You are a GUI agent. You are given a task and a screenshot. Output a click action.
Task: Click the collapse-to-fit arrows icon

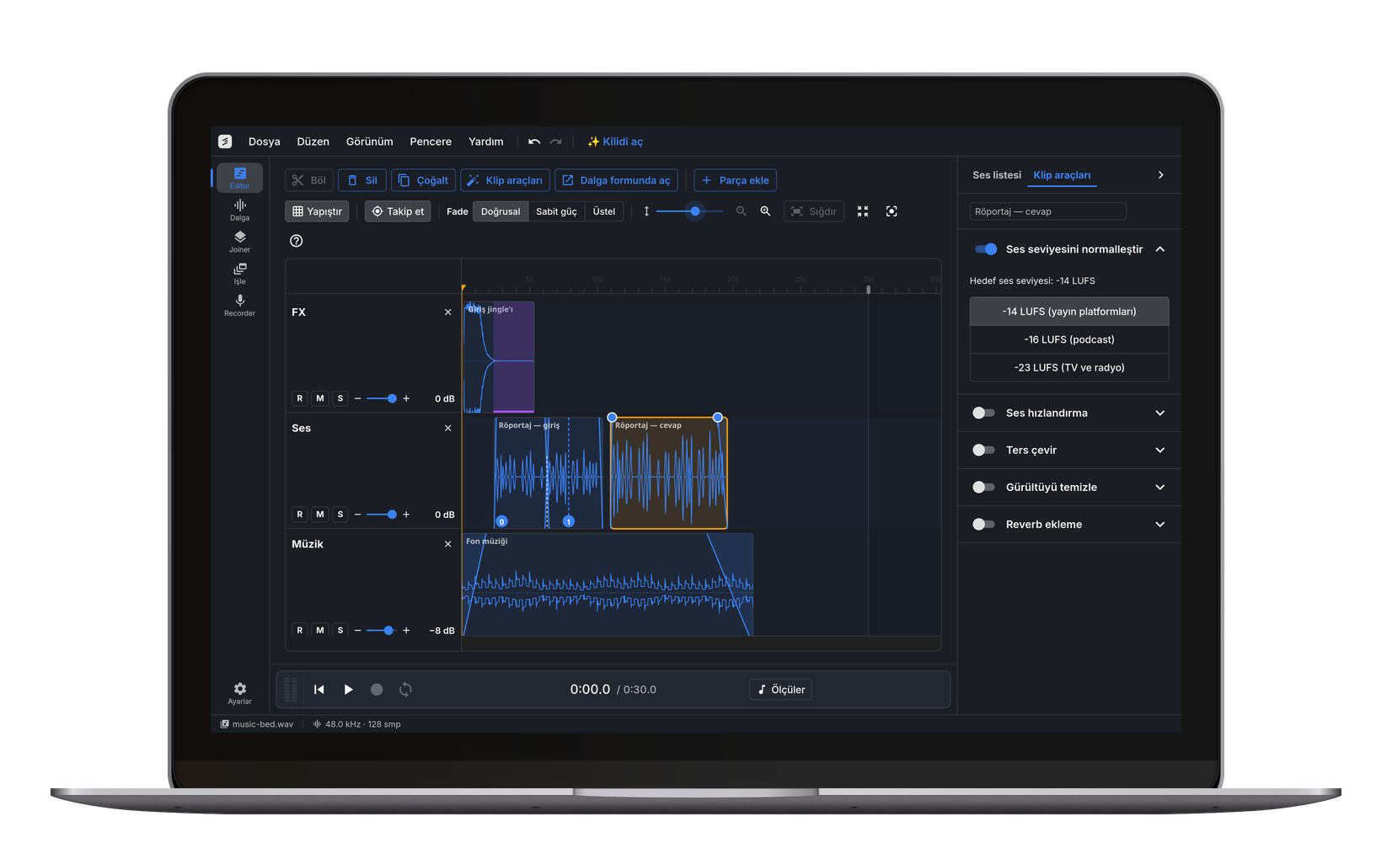[x=863, y=211]
